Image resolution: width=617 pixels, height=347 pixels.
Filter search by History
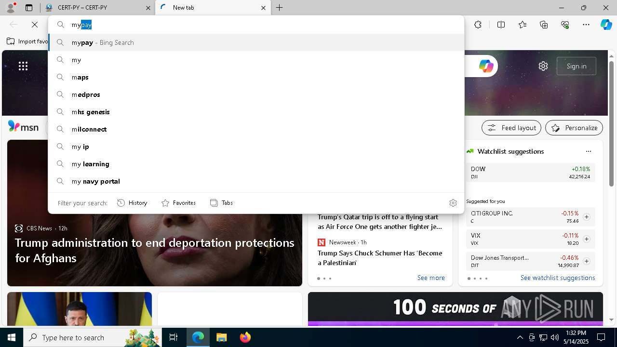132,203
